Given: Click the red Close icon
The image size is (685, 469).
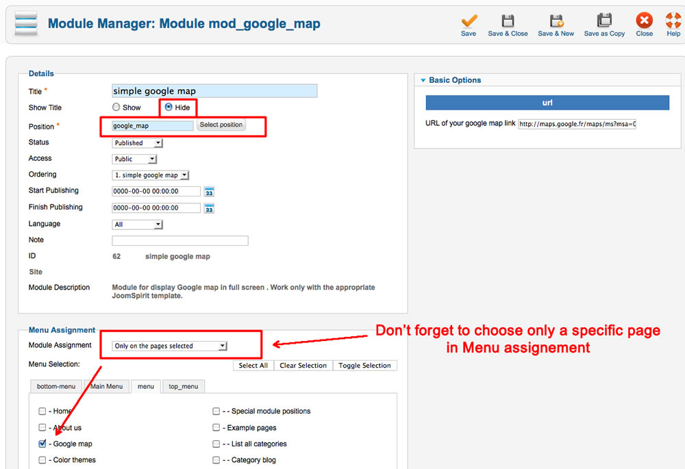Looking at the screenshot, I should [x=644, y=21].
